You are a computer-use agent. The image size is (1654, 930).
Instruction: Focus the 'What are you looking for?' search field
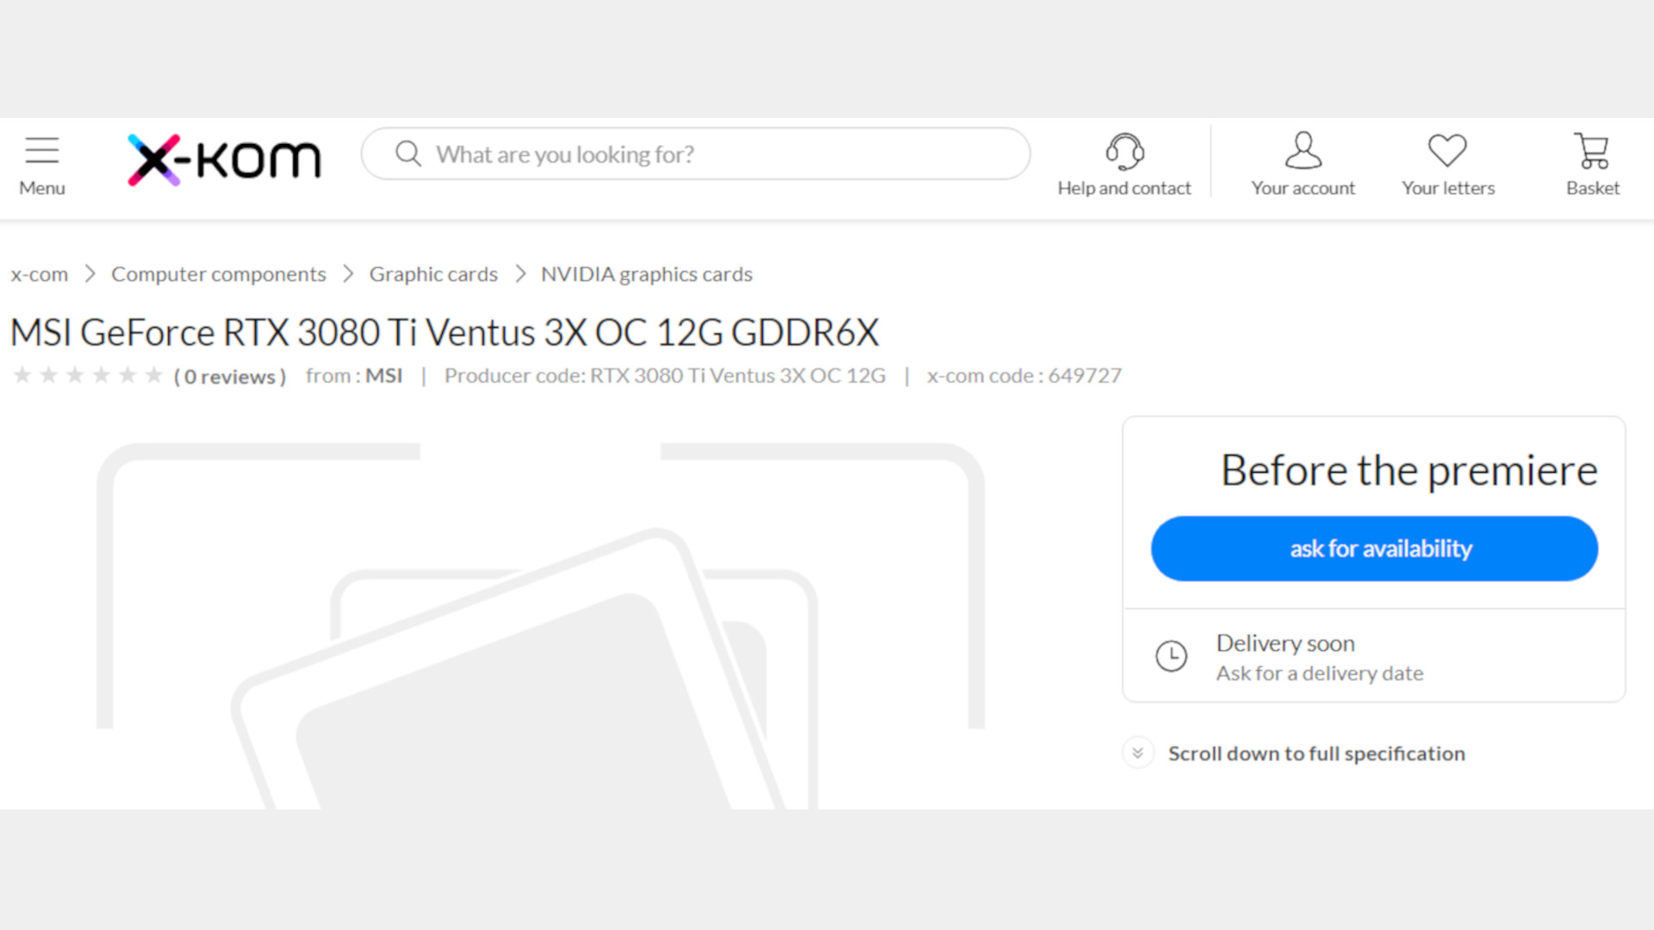[695, 154]
